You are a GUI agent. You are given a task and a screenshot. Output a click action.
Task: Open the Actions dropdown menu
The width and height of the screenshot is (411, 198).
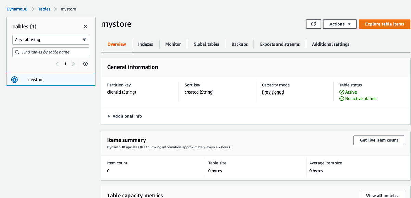(339, 24)
